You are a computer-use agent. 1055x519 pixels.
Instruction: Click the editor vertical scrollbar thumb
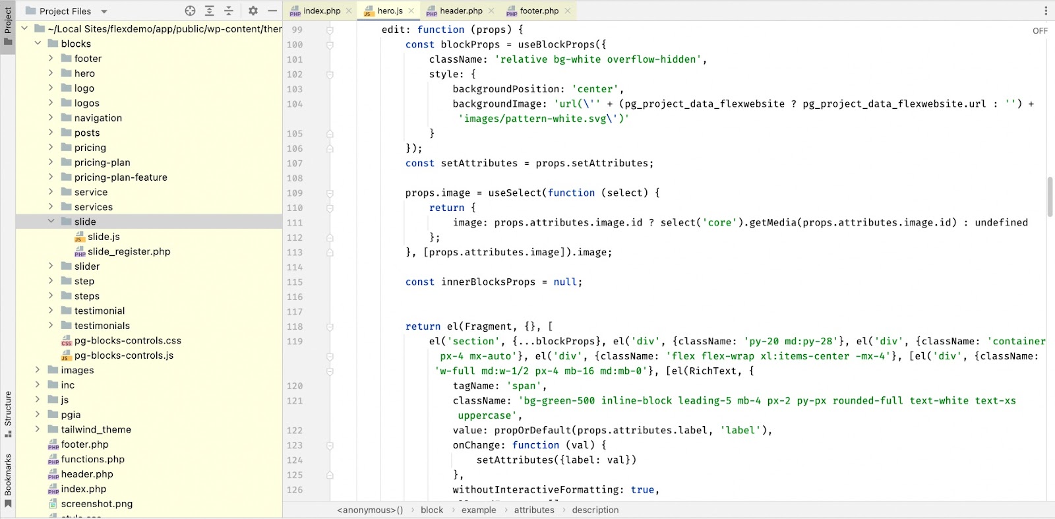[x=1050, y=197]
